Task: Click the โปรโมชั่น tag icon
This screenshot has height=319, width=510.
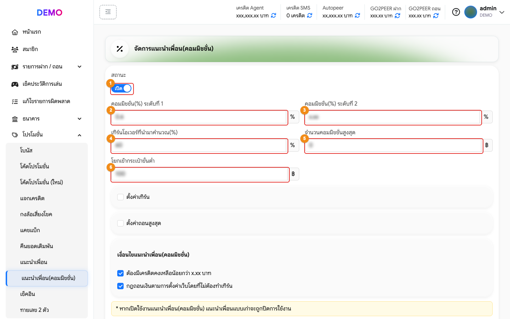Action: [15, 135]
